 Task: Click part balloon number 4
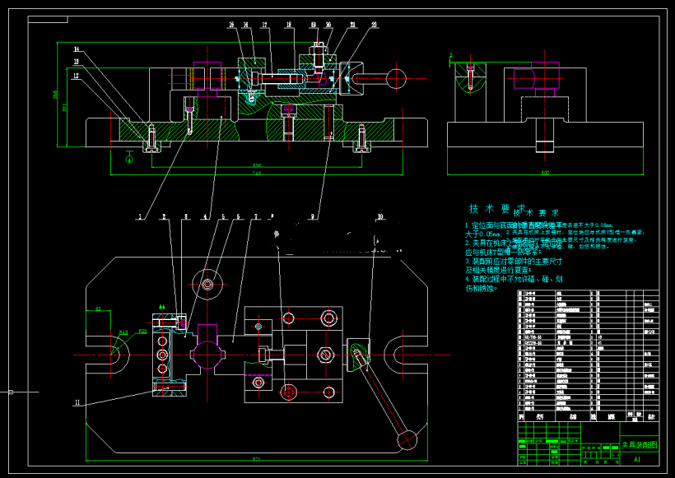pos(205,217)
